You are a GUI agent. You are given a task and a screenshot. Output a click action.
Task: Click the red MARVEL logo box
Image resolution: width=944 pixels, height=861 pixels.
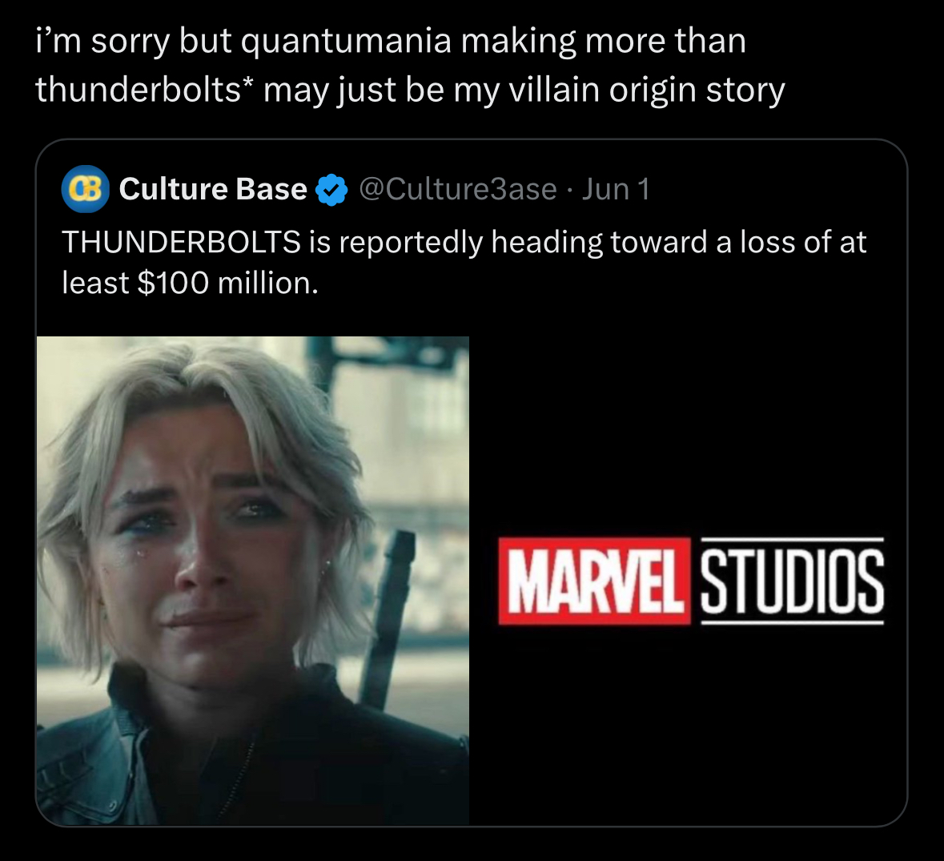coord(593,581)
